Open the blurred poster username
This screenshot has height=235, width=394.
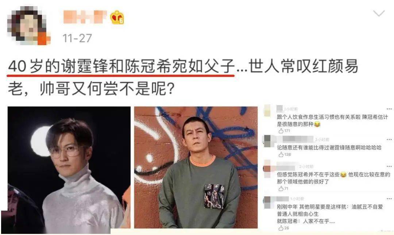pyautogui.click(x=85, y=16)
